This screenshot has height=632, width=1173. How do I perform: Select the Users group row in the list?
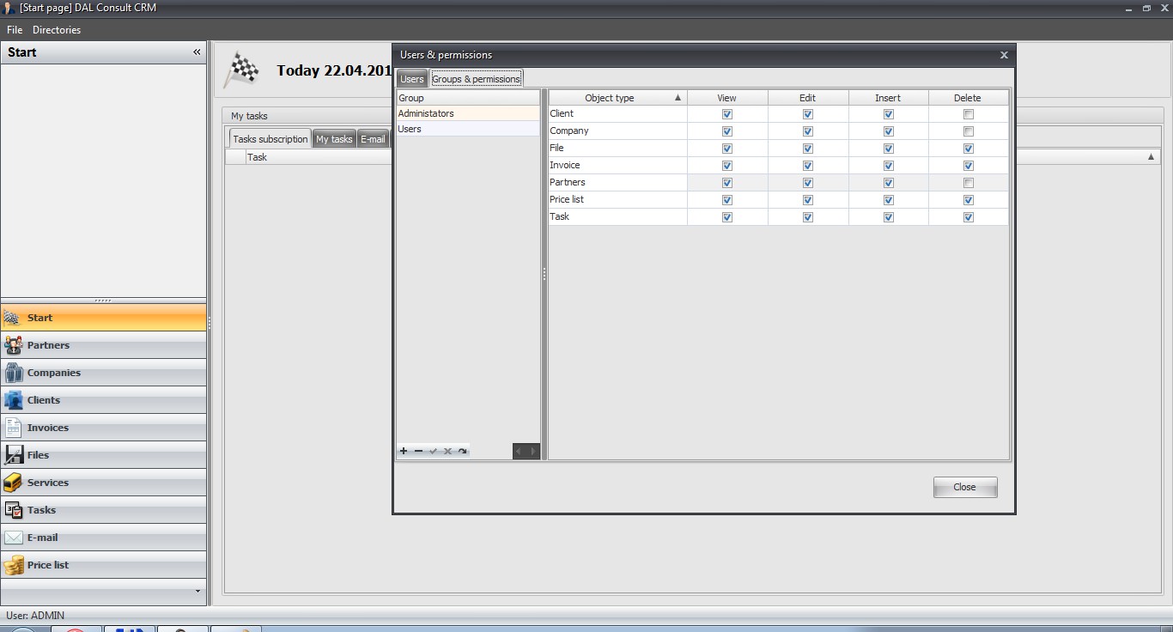click(x=468, y=129)
